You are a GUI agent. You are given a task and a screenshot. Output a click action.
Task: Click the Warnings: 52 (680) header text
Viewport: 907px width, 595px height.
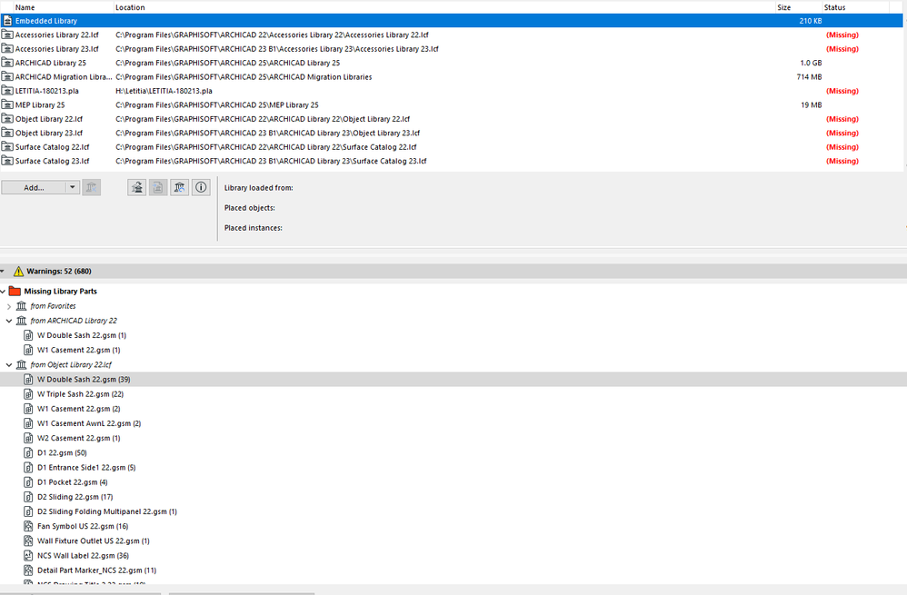click(59, 272)
